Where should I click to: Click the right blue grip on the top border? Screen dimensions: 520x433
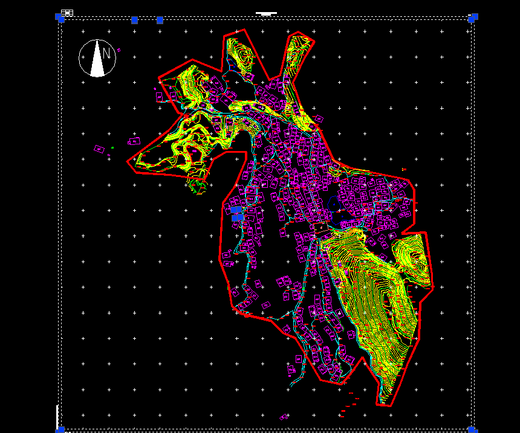click(x=160, y=21)
